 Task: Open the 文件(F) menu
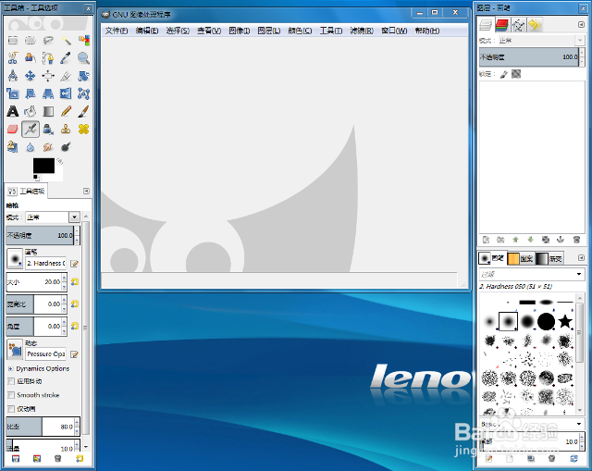117,31
